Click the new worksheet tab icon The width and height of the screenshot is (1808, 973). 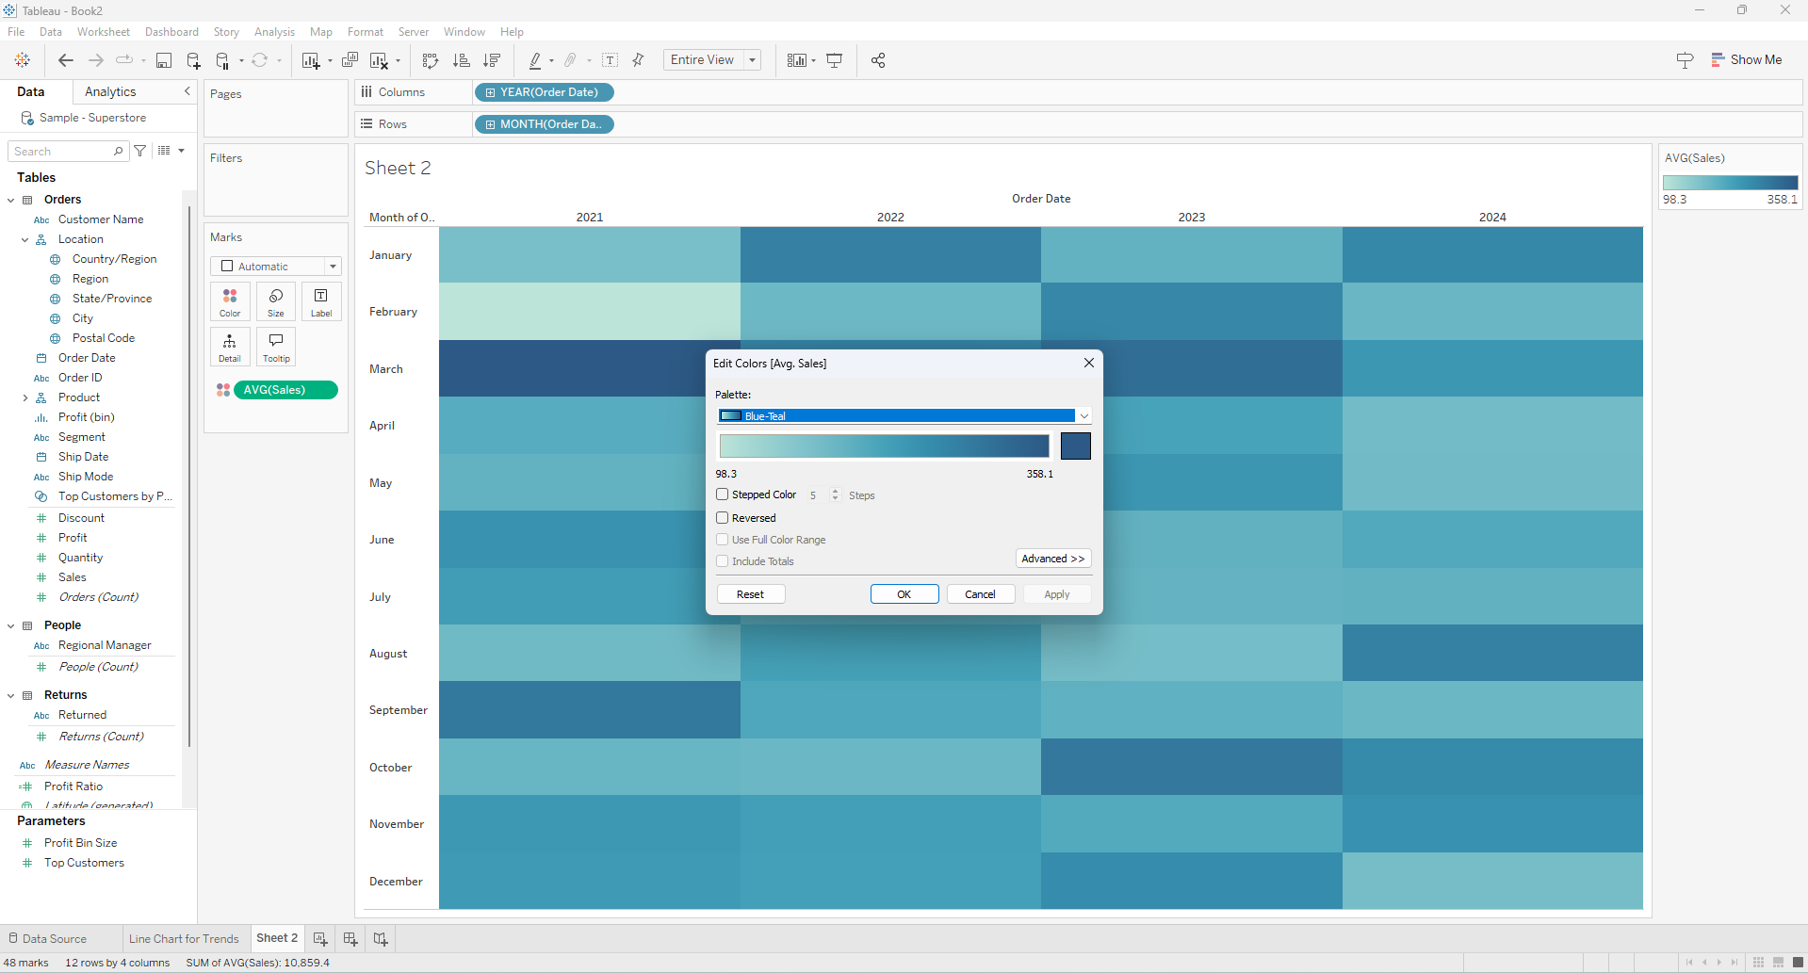320,939
